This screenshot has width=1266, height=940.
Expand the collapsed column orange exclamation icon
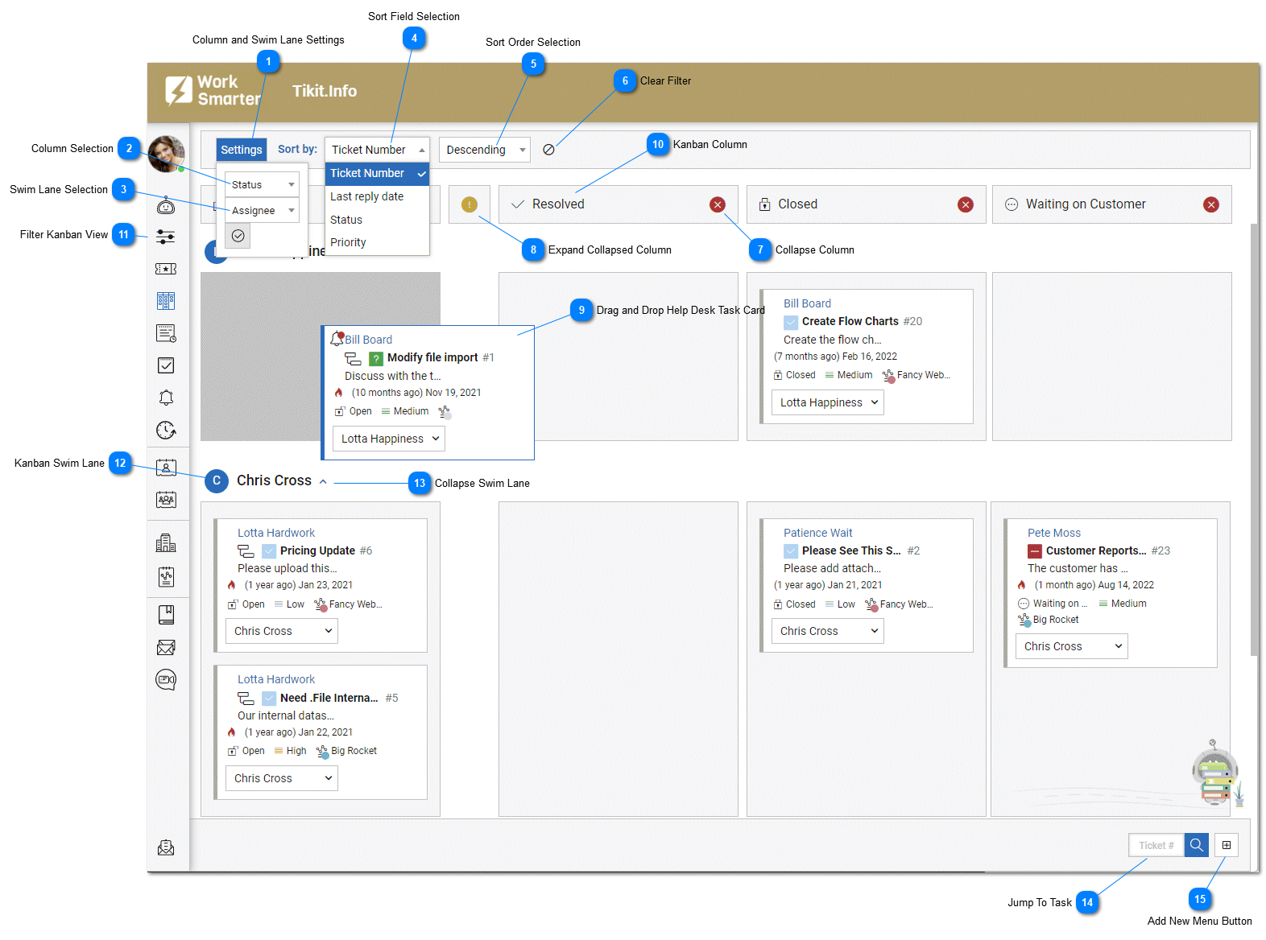coord(470,204)
